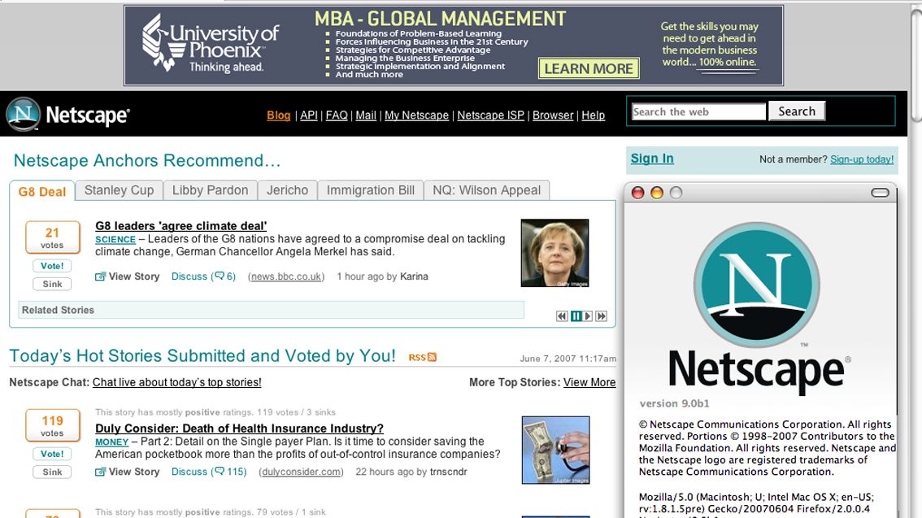The height and width of the screenshot is (518, 922).
Task: Click the 21 votes counter box
Action: pos(52,237)
